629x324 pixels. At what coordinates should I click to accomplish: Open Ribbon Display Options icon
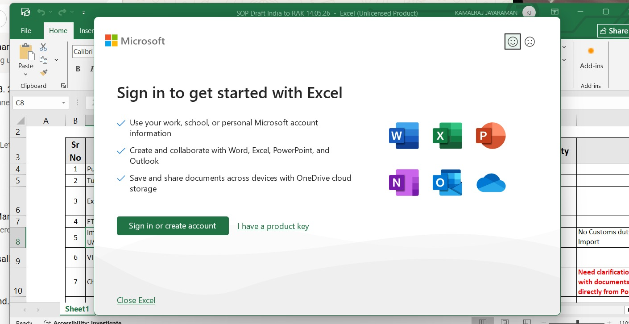[554, 12]
